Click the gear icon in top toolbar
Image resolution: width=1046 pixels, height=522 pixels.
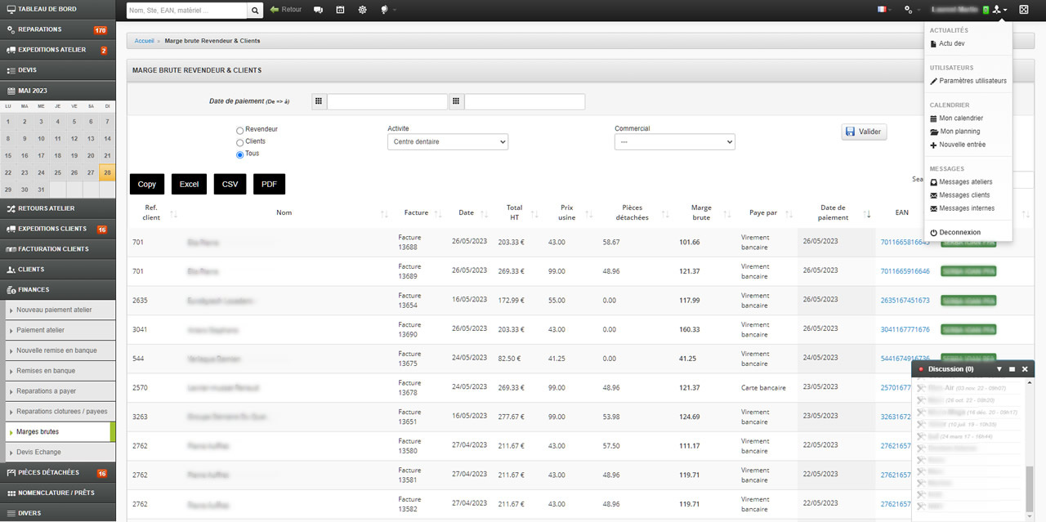(363, 10)
